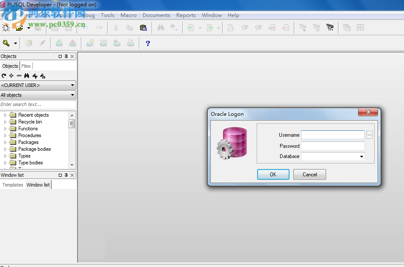Click the Username input field
The height and width of the screenshot is (267, 404).
(332, 135)
